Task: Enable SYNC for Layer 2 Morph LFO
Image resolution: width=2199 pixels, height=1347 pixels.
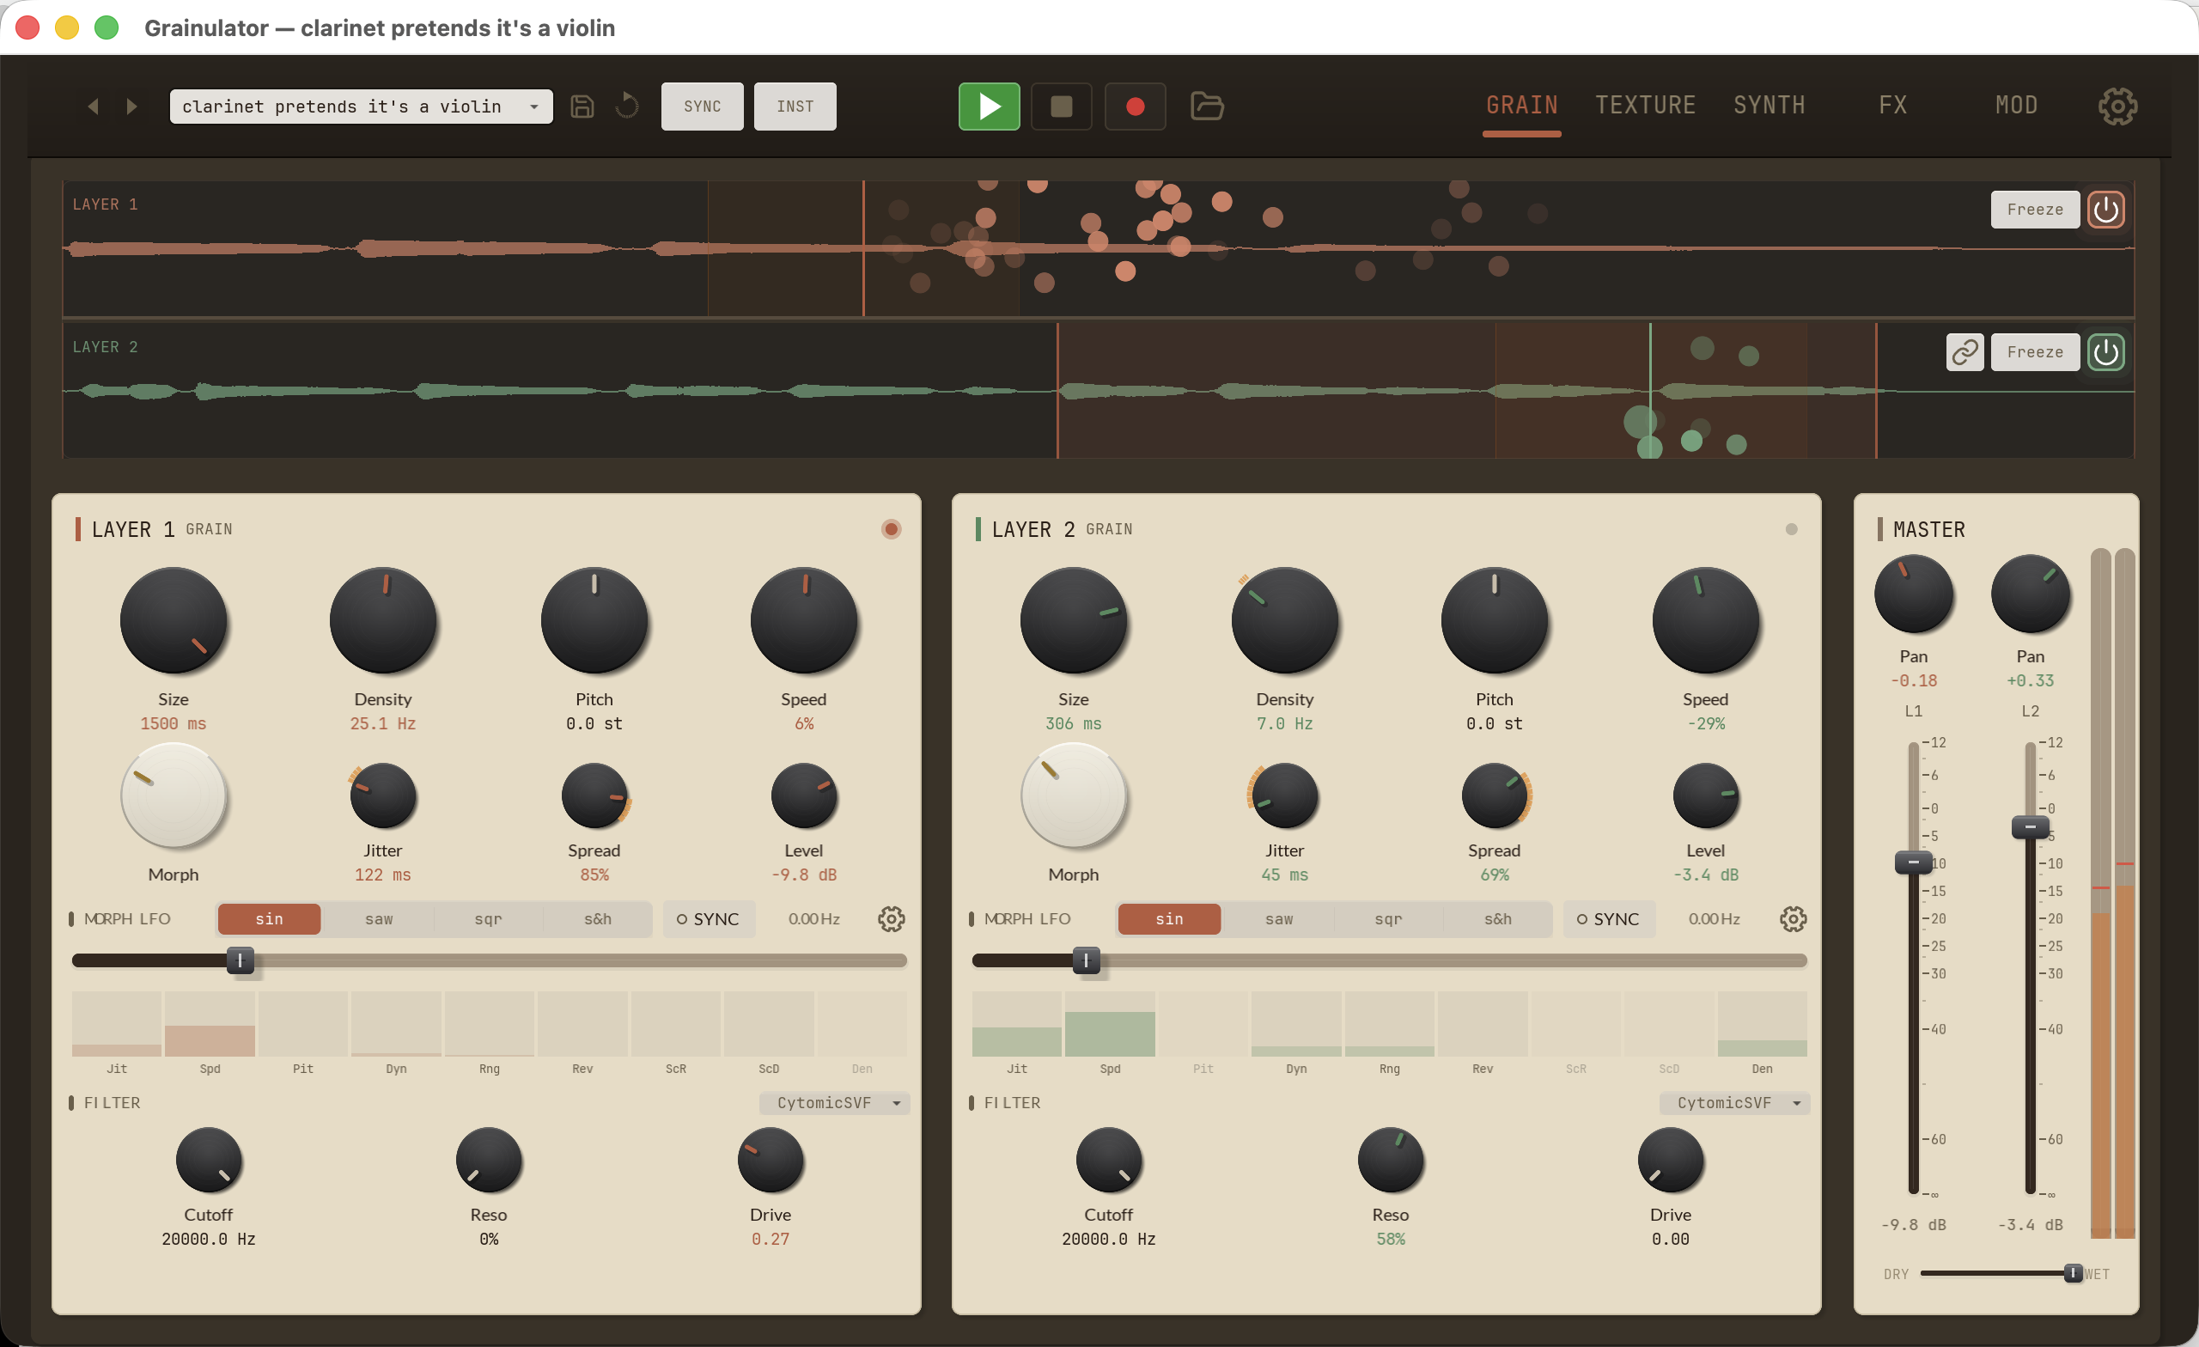Action: tap(1609, 918)
